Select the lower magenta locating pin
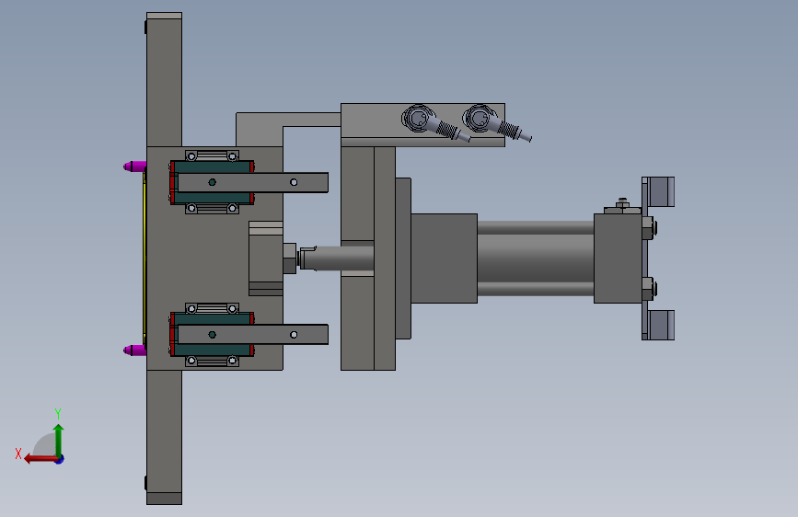798x517 pixels. point(135,350)
